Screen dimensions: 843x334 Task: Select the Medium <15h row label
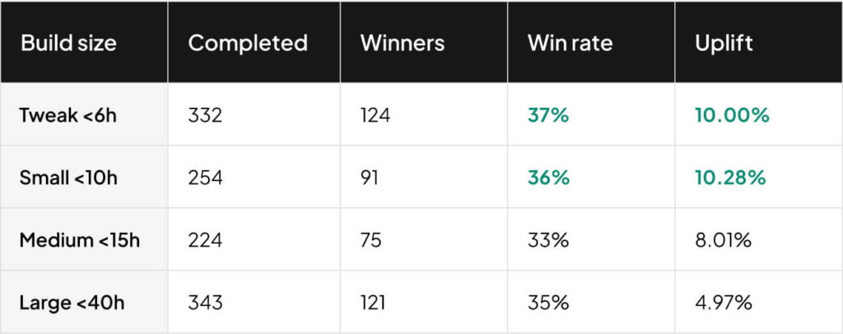pos(80,240)
